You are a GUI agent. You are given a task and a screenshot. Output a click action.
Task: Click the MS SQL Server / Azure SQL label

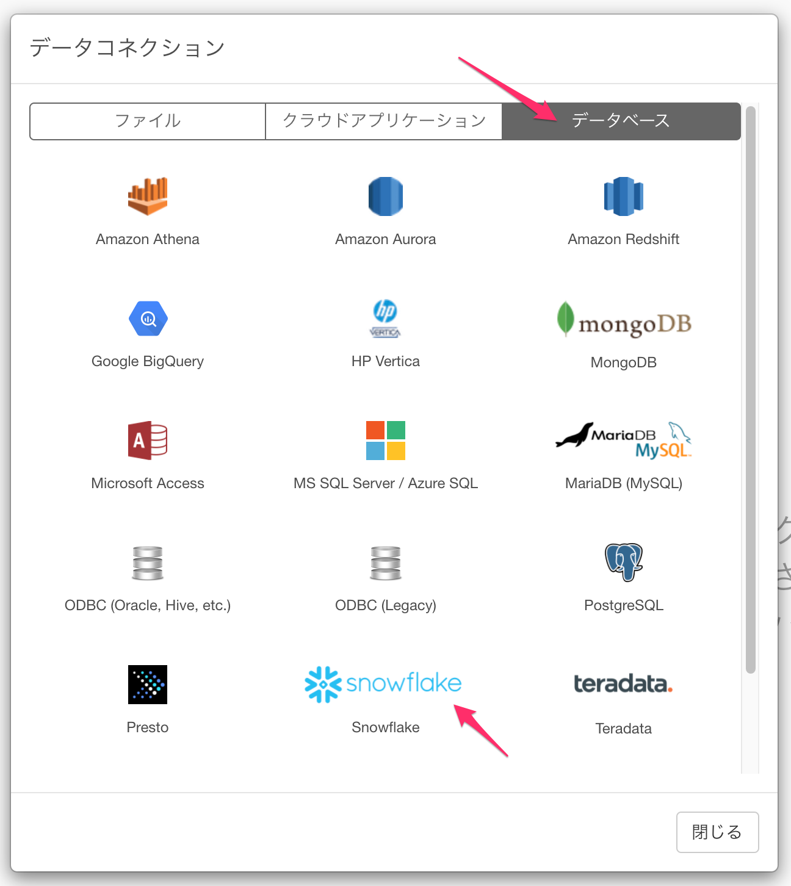point(386,483)
